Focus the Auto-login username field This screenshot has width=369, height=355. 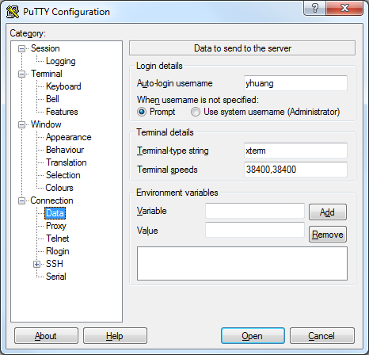coord(295,83)
